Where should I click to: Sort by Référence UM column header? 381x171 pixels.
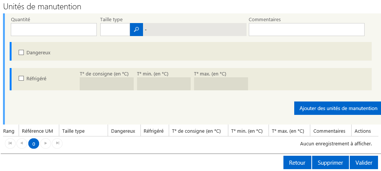pyautogui.click(x=37, y=131)
